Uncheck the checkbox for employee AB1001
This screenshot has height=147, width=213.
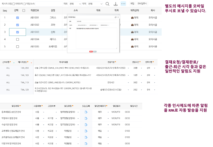18,18
